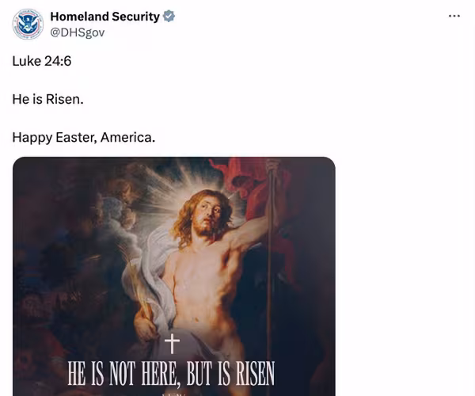Screen dimensions: 475x396
Task: Open the post's more options ellipsis
Action: pyautogui.click(x=454, y=17)
